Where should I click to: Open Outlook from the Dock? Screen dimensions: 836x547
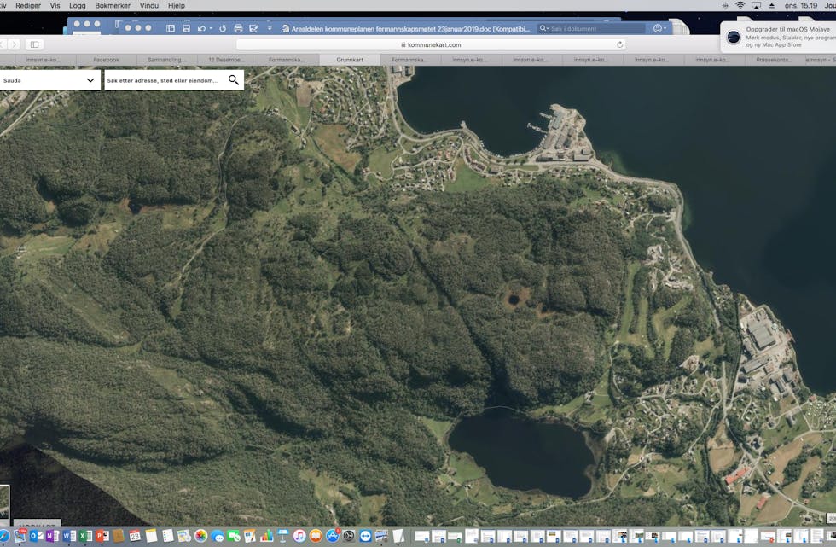coord(36,536)
